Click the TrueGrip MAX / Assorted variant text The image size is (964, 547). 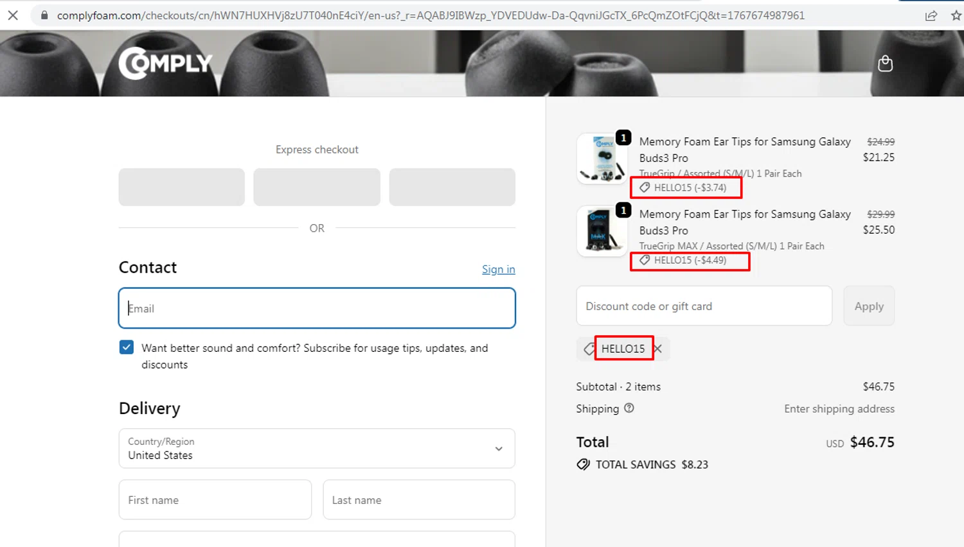[x=731, y=246]
